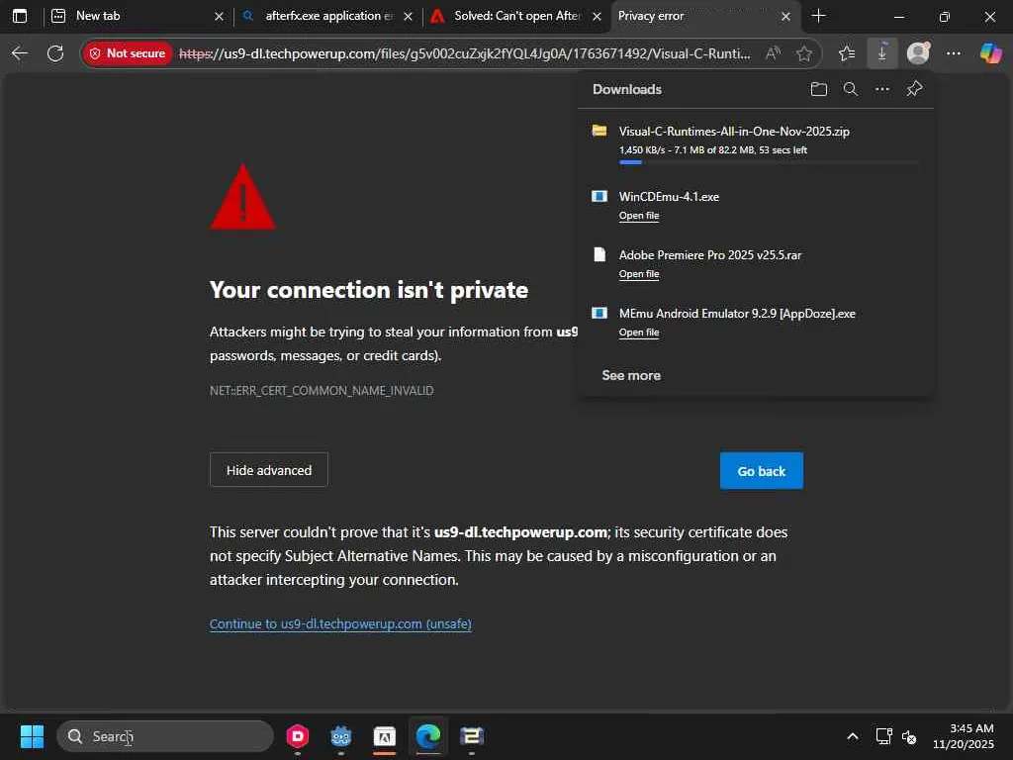The image size is (1013, 760).
Task: Click the Microsoft Edge taskbar icon
Action: pos(427,736)
